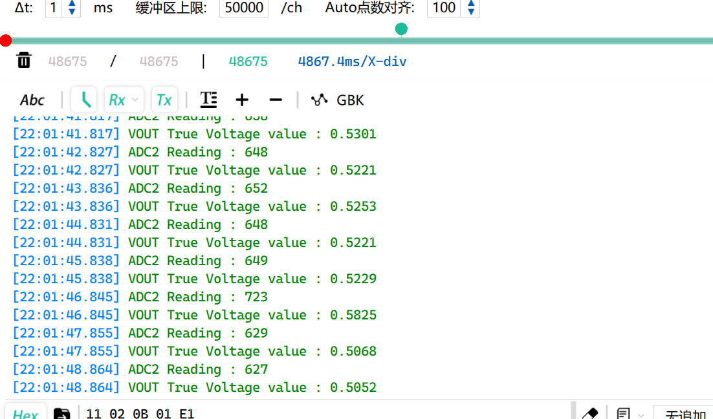This screenshot has width=713, height=419.
Task: Open the Rx dropdown arrow
Action: coord(135,100)
